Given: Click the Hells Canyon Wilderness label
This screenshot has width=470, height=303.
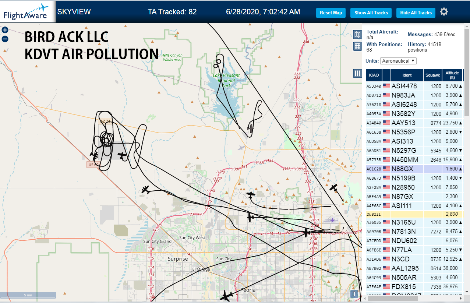Looking at the screenshot, I should click(x=172, y=57).
